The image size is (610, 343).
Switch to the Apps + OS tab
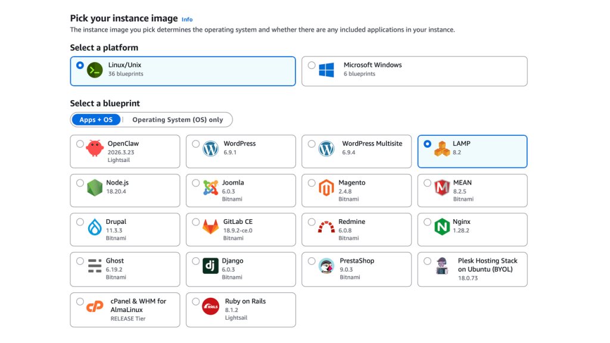[x=96, y=119]
